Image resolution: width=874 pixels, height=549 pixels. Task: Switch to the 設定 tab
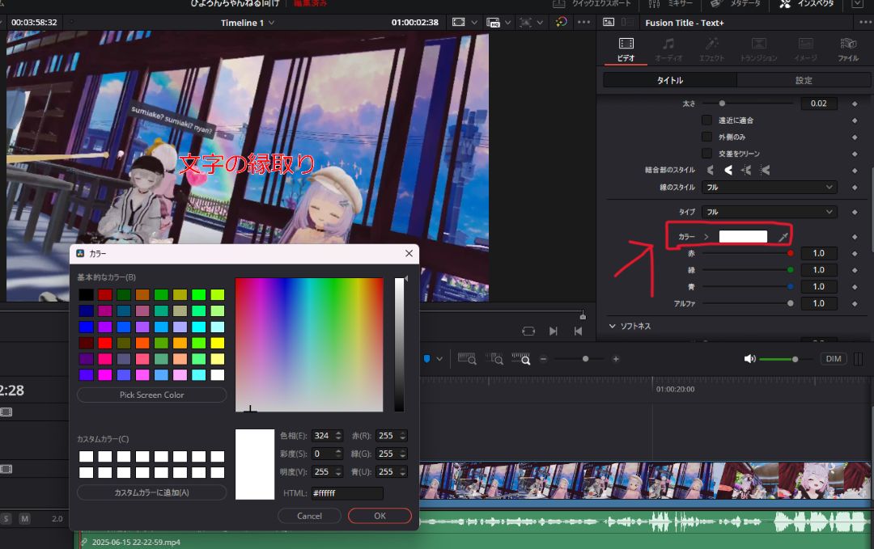(803, 80)
